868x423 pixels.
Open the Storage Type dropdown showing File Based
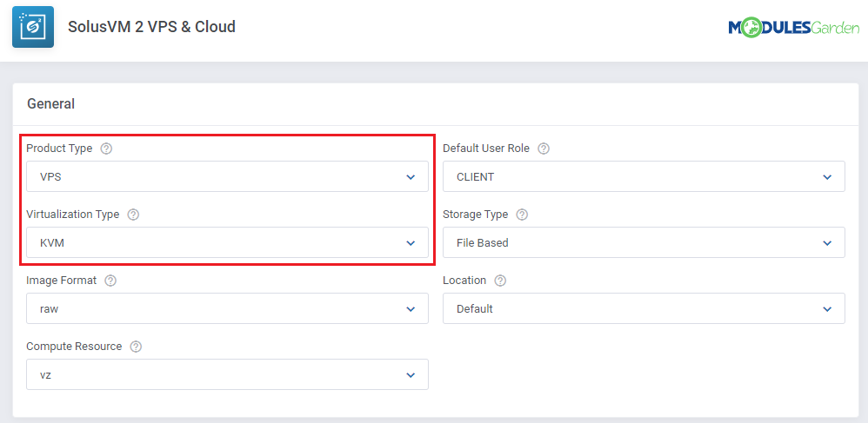tap(644, 242)
